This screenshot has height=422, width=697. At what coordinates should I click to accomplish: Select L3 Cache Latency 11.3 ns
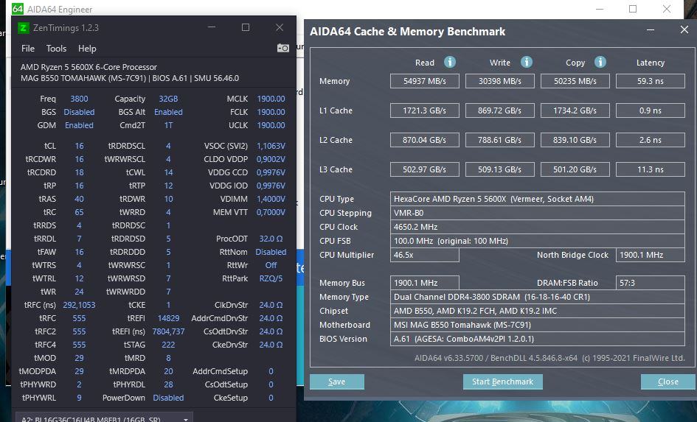point(651,169)
